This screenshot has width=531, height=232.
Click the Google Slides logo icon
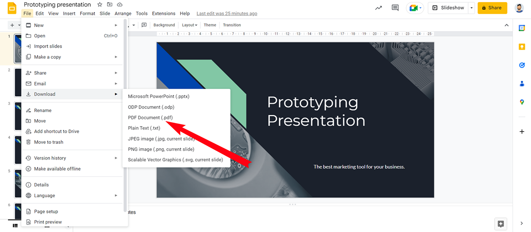12,8
